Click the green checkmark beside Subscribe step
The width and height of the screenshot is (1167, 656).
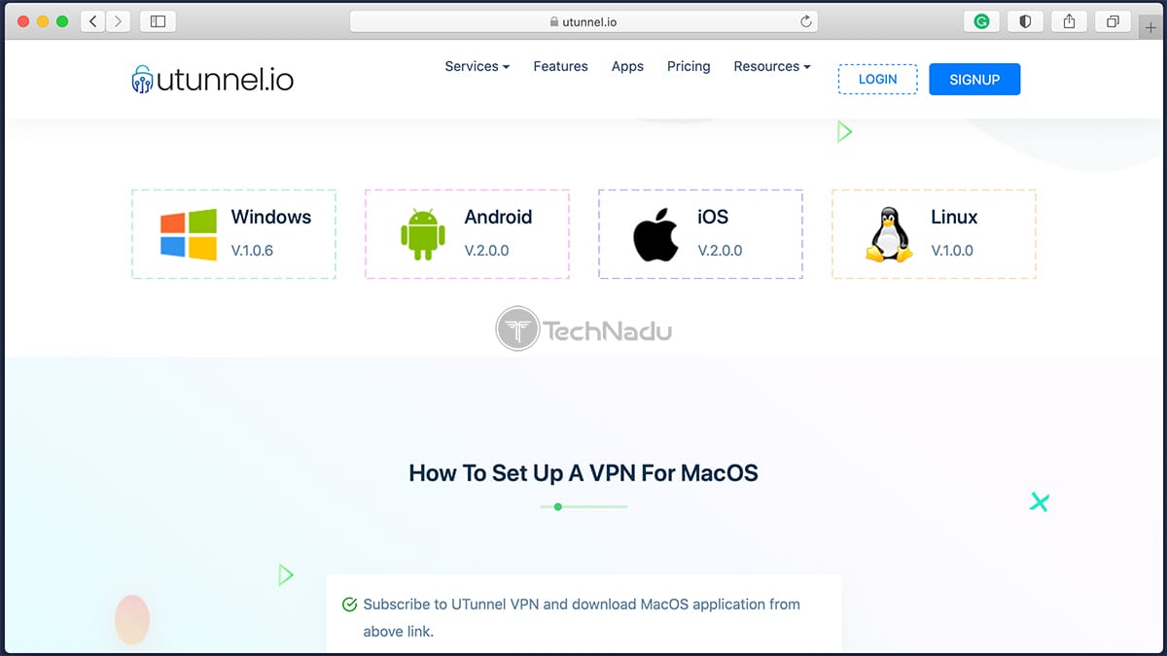[350, 604]
